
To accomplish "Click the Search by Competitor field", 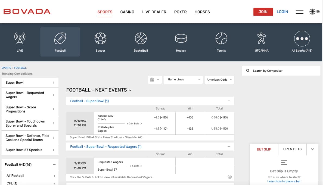I will [x=281, y=71].
